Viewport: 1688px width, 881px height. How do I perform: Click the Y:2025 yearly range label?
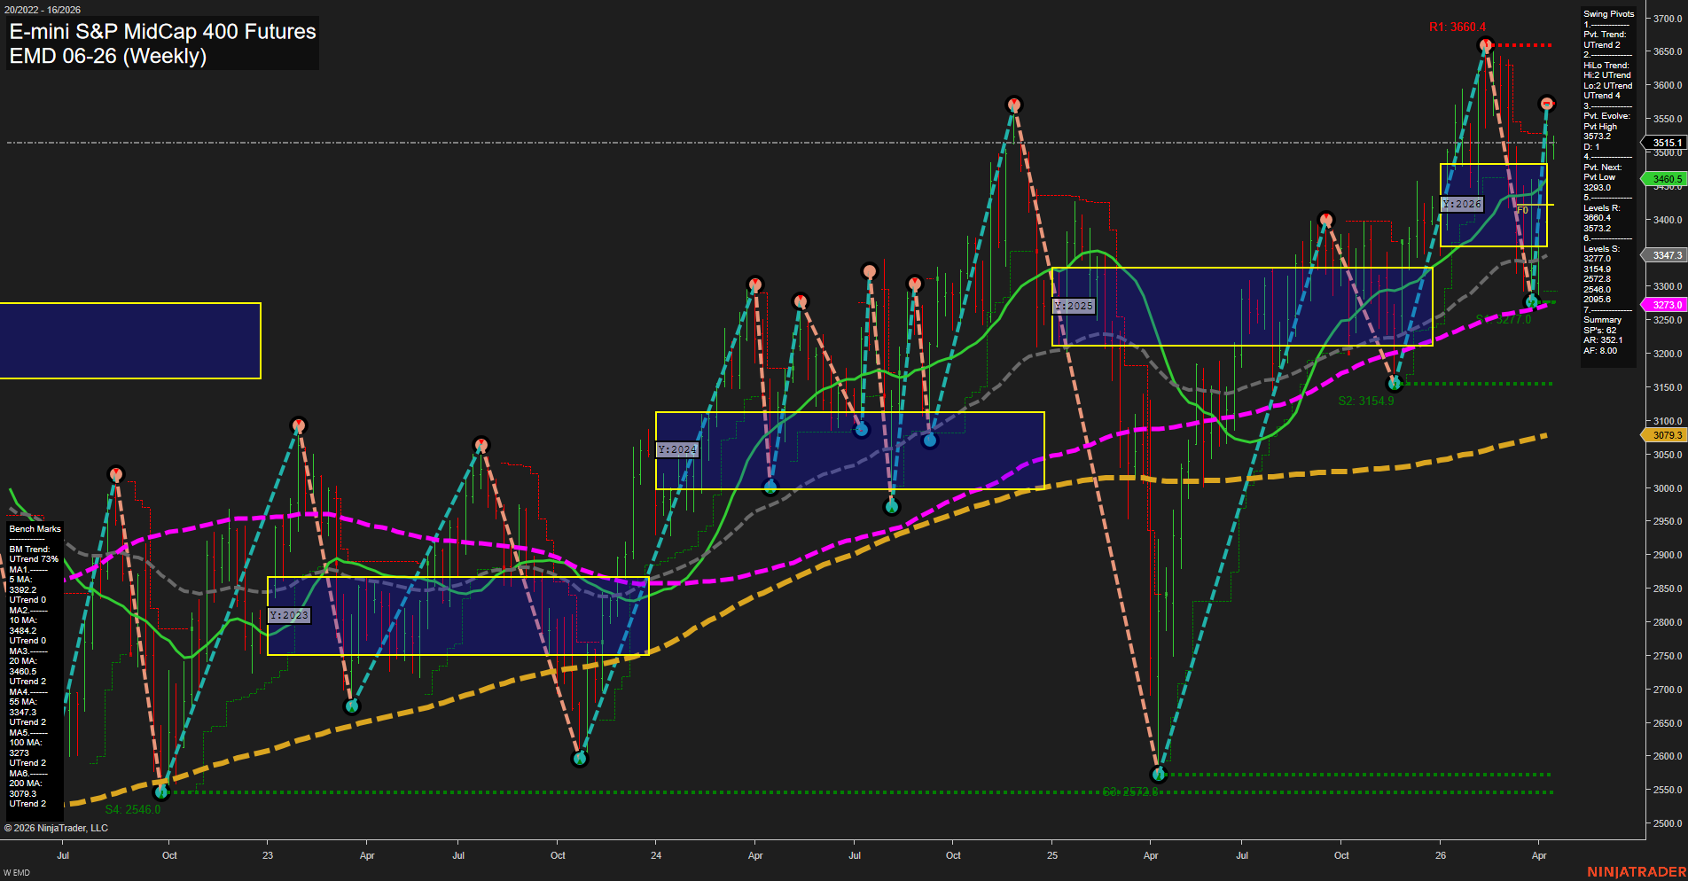[1073, 306]
